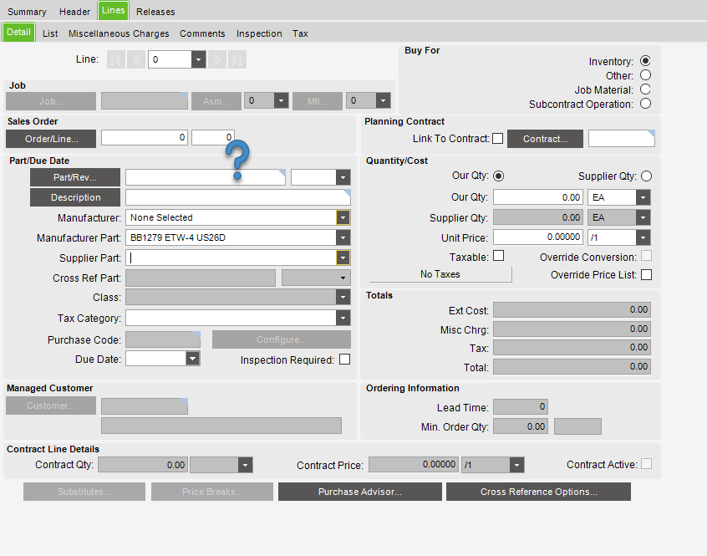
Task: Open the Unit Price per /1 dropdown
Action: click(643, 237)
